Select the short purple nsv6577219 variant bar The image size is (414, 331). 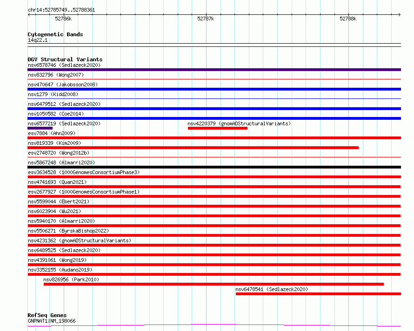tap(40, 128)
